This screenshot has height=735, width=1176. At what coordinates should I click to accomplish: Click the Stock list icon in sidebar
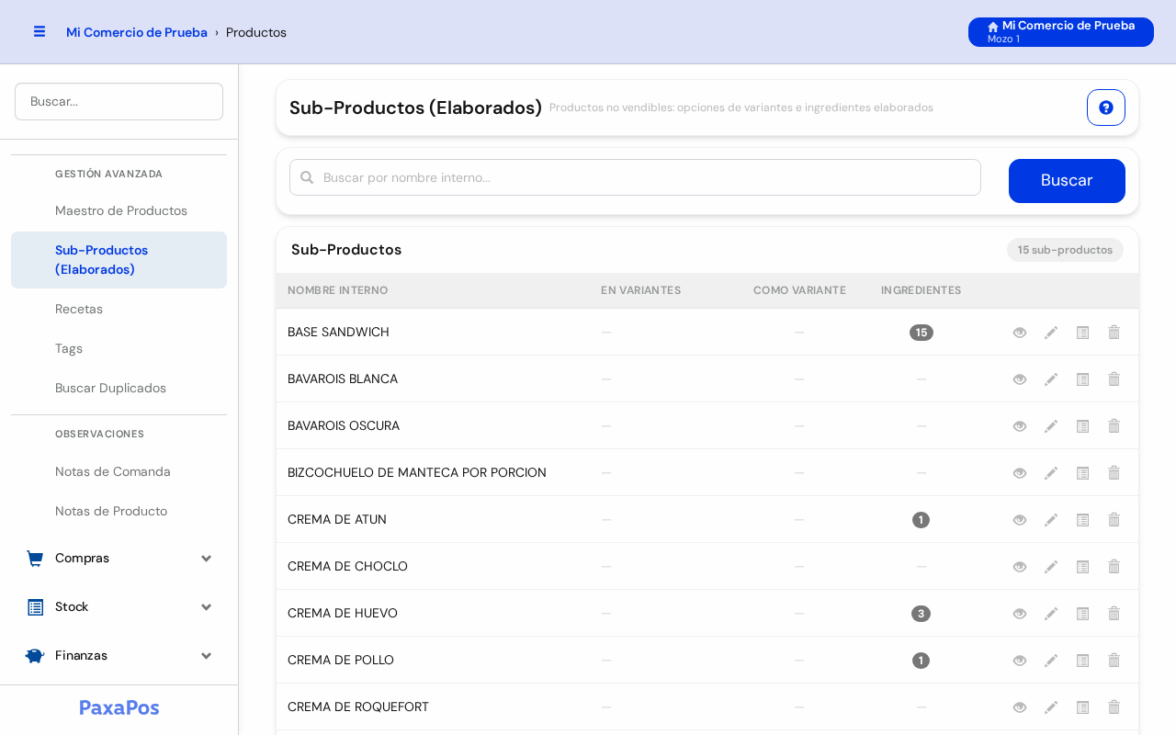(35, 607)
